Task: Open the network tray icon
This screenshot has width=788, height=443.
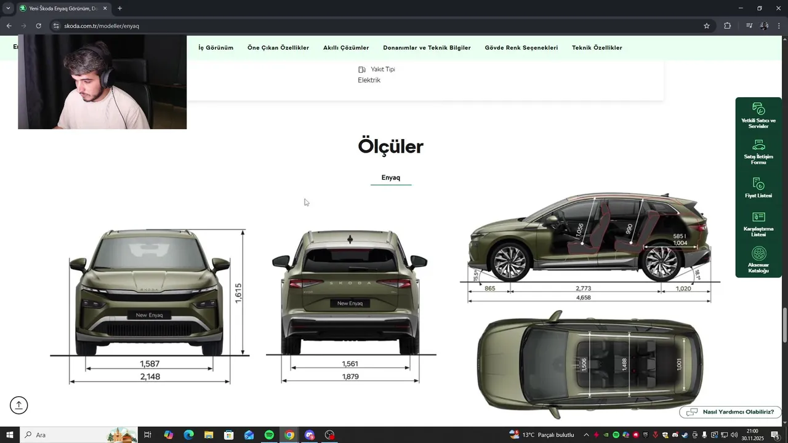Action: [x=724, y=435]
